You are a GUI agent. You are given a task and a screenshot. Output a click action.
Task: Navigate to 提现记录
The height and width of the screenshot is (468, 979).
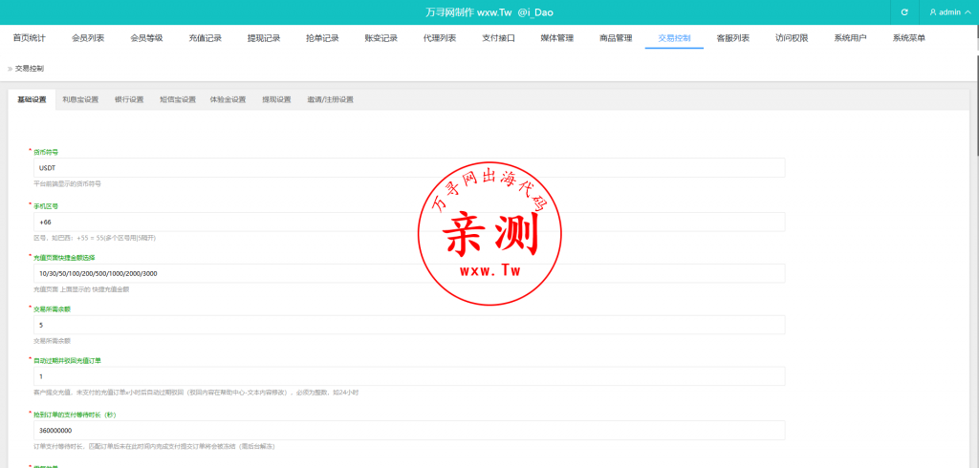(x=264, y=38)
